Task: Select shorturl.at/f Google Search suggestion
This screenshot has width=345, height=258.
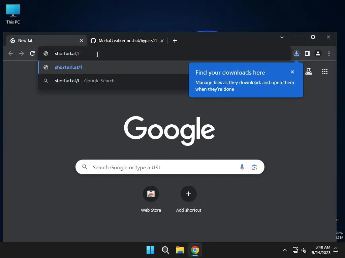Action: click(113, 81)
